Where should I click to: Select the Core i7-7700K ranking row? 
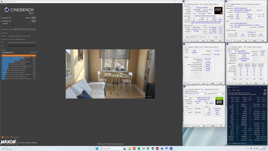pos(19,72)
